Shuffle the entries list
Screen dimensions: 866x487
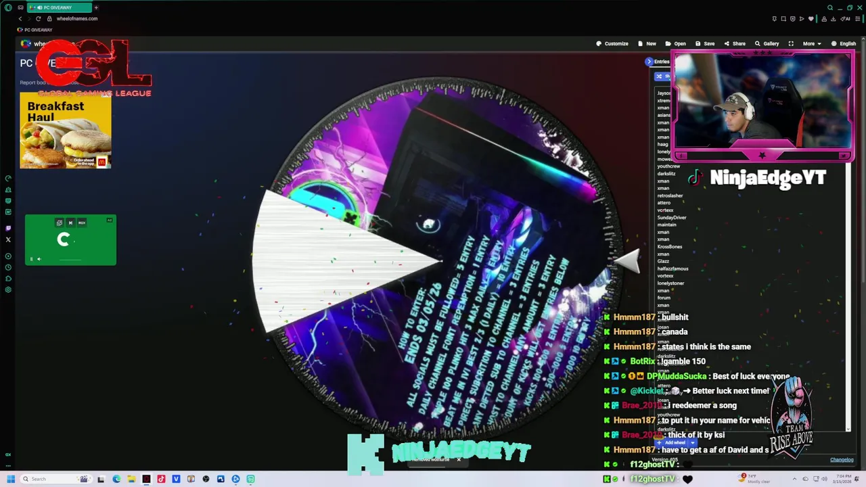tap(662, 76)
